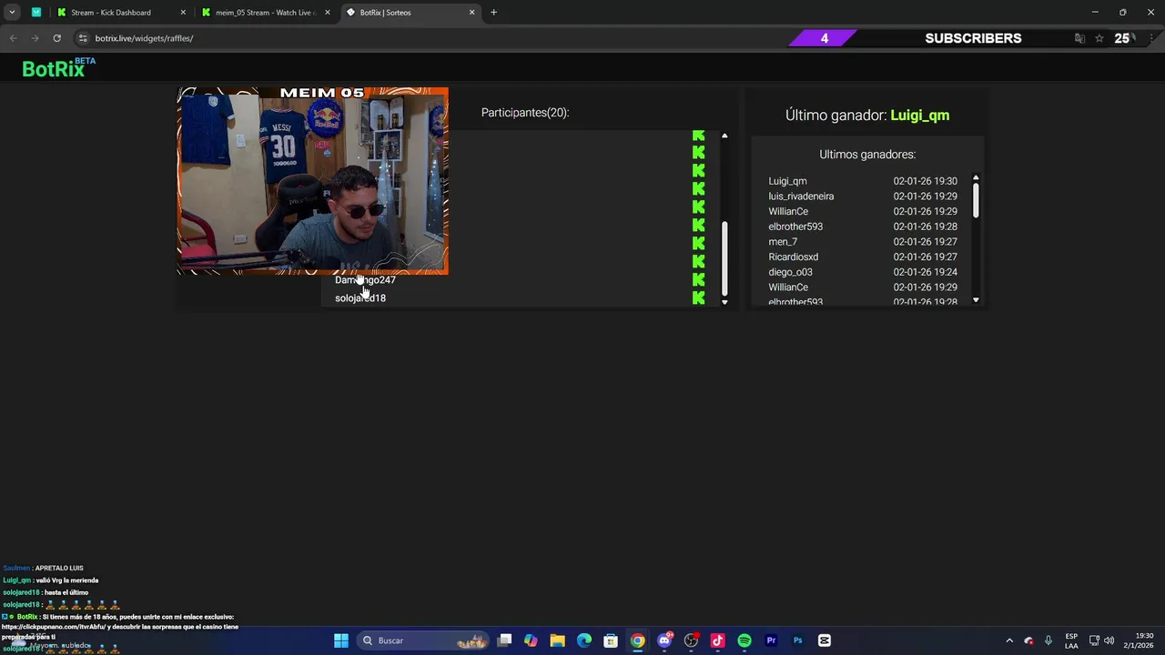The height and width of the screenshot is (655, 1165).
Task: Close the BotRix Sorteos tab
Action: (471, 13)
